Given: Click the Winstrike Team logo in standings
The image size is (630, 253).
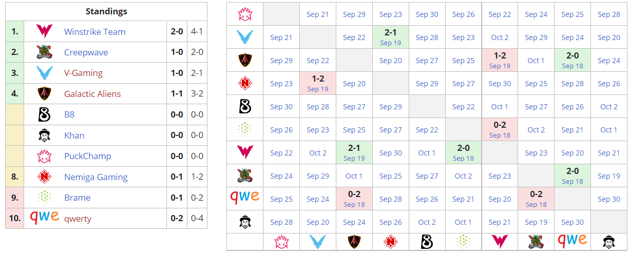Looking at the screenshot, I should pos(44,31).
